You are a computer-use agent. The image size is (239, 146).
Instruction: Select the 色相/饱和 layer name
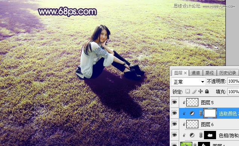coord(229,135)
